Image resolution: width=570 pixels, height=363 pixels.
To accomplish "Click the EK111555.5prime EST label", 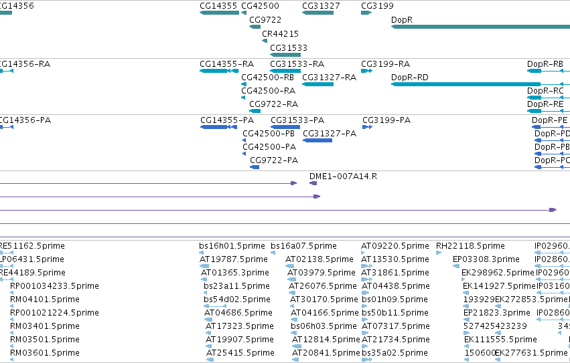I will coord(500,340).
